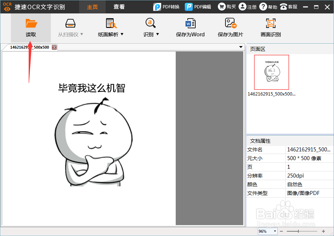
Task: Select the 保存为图片 save as image icon
Action: pos(230,27)
